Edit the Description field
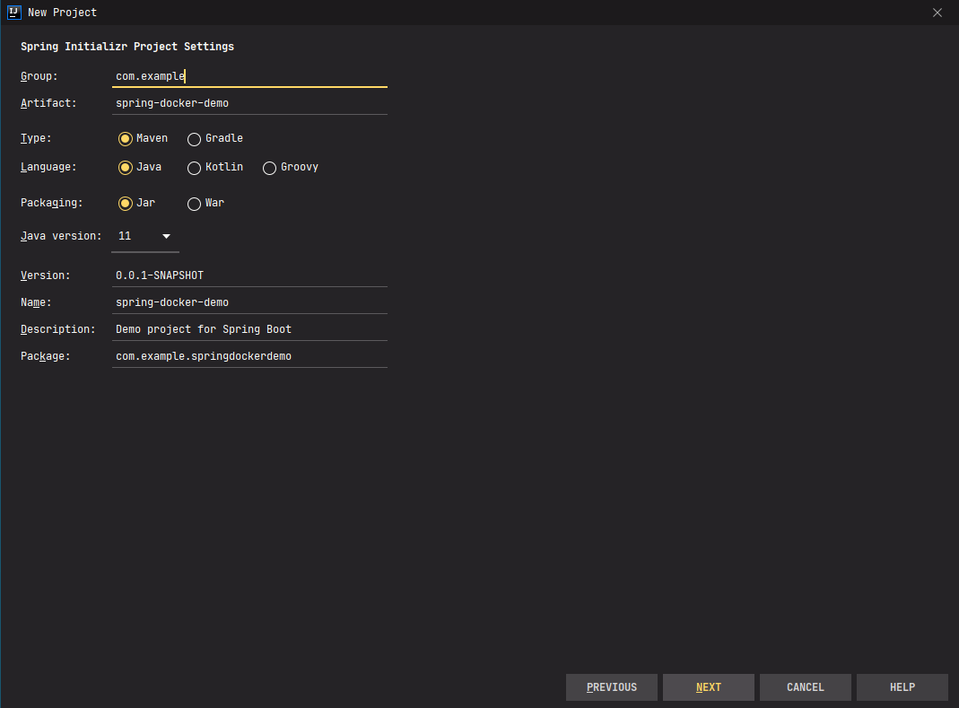Image resolution: width=959 pixels, height=708 pixels. 249,329
